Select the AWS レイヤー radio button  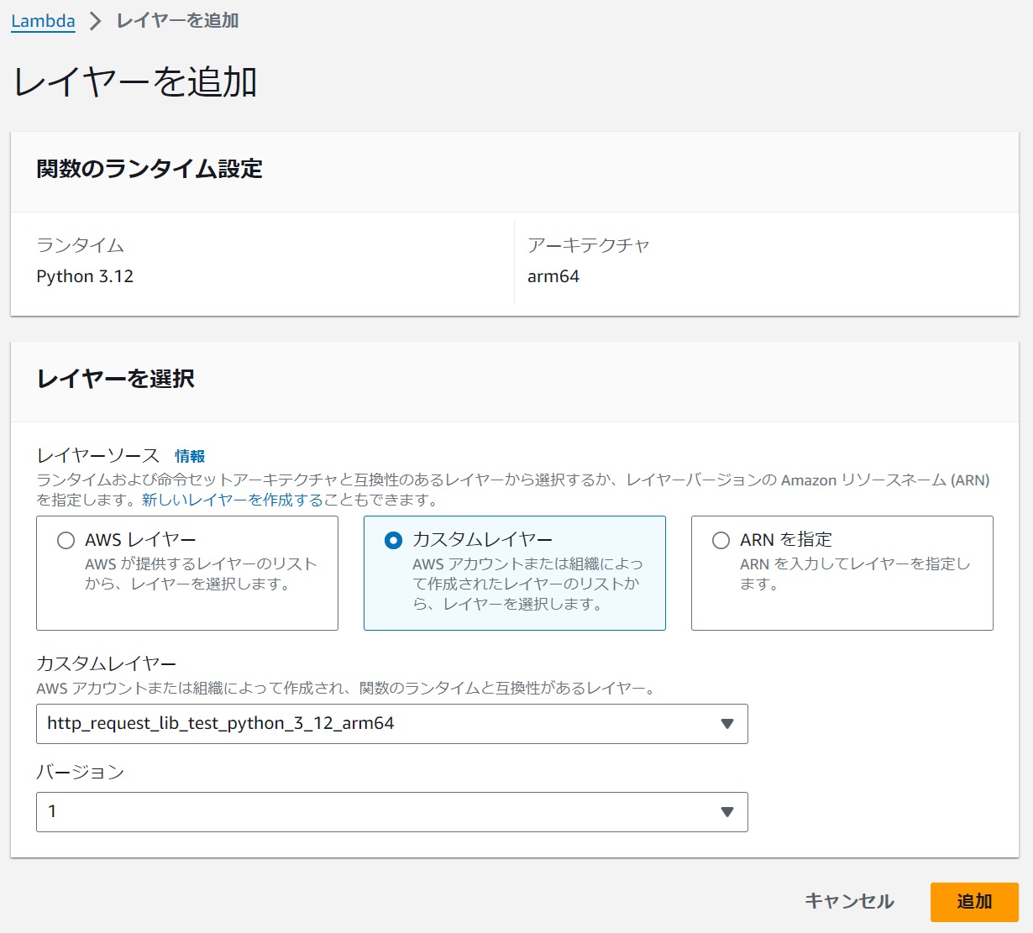(x=66, y=540)
